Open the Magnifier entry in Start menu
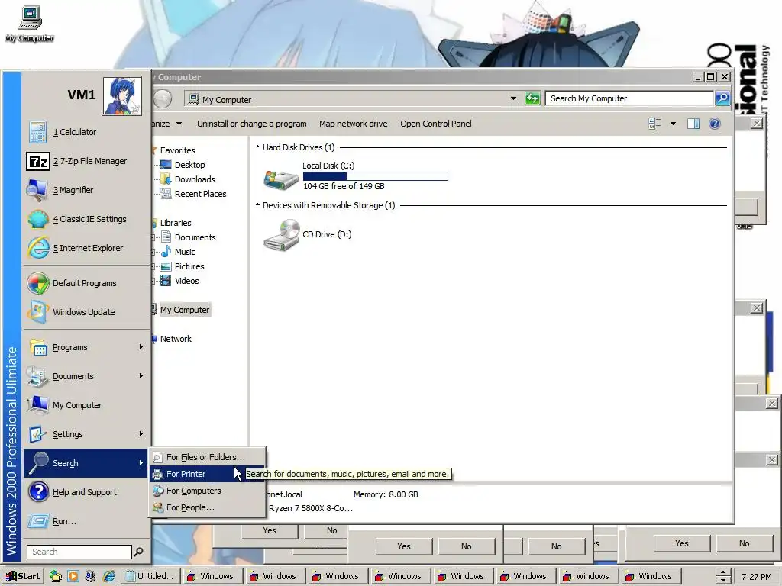 pos(86,190)
